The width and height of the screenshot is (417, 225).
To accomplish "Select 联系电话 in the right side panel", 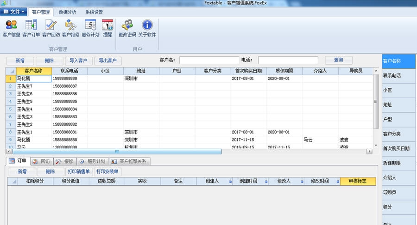I will click(x=398, y=76).
